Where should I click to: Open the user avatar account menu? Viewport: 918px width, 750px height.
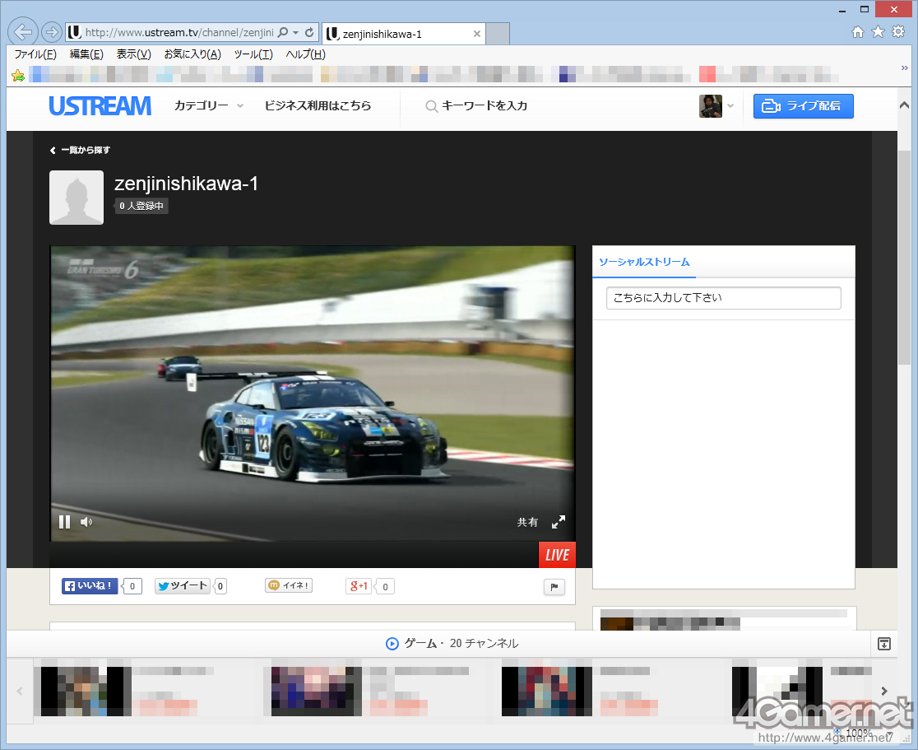716,106
